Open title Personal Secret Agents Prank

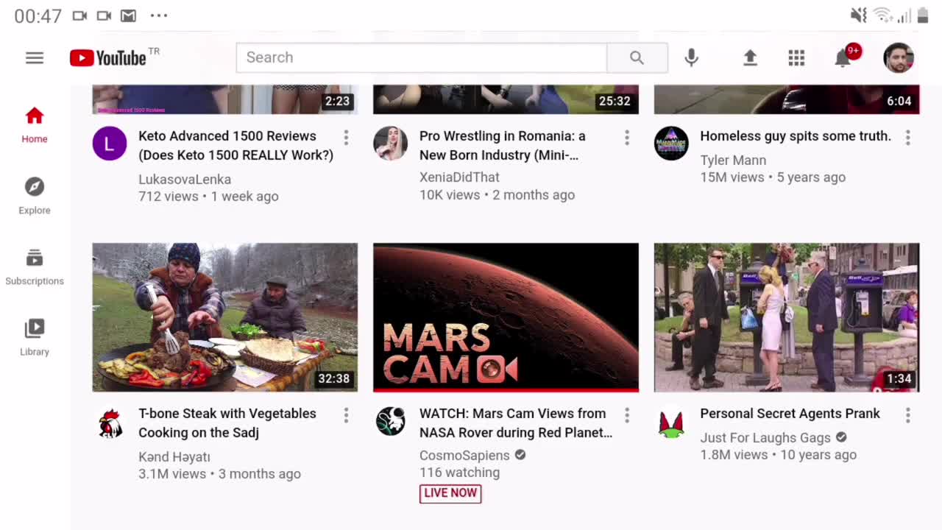[x=790, y=414]
